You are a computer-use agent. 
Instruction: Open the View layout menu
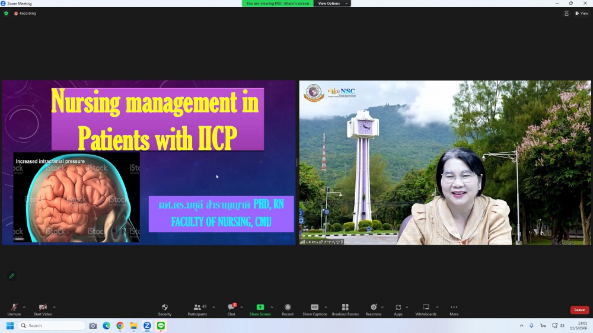(581, 13)
